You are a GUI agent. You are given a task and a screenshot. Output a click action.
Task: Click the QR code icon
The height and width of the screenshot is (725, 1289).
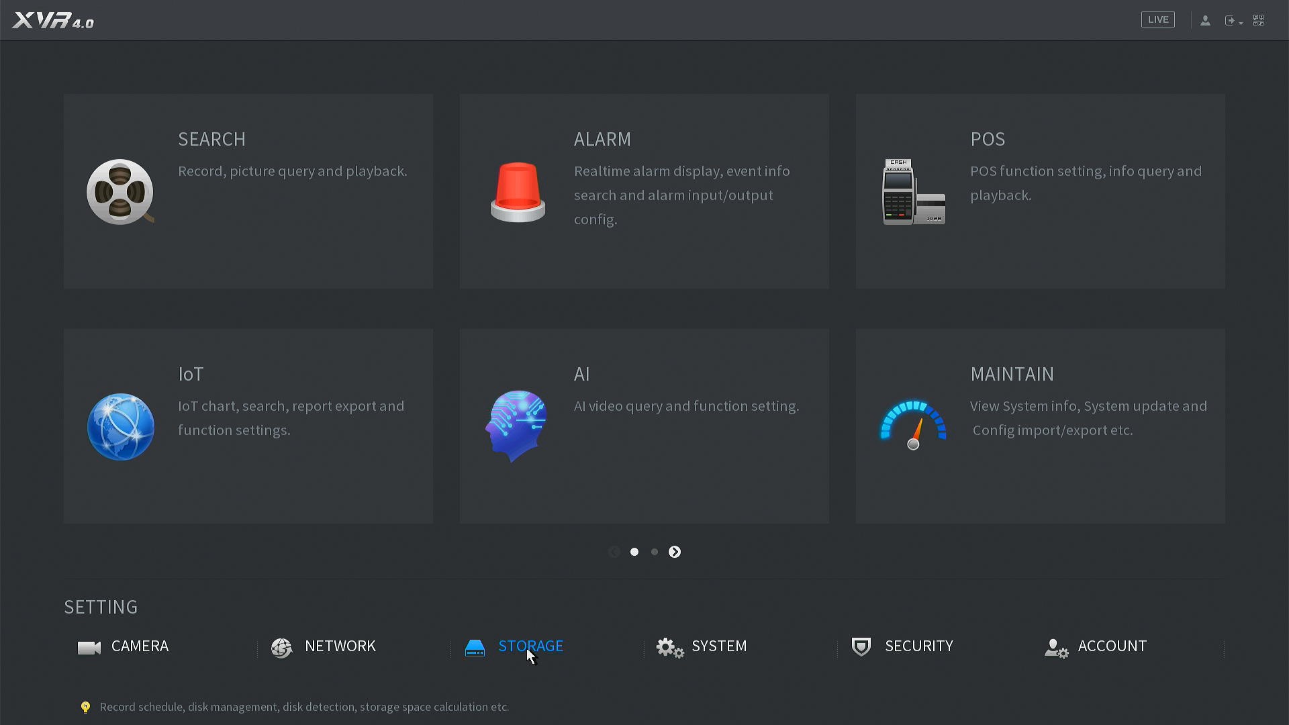tap(1259, 21)
